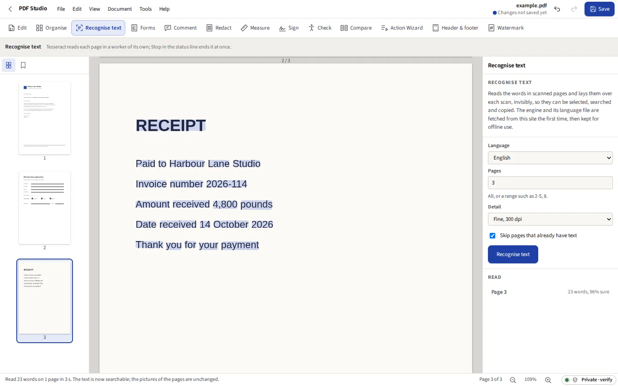Expand the Detail dropdown Fine, 300 dpi
The width and height of the screenshot is (618, 386).
coord(550,219)
